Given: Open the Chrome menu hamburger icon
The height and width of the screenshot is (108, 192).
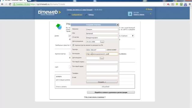Looking at the screenshot, I should (x=190, y=4).
